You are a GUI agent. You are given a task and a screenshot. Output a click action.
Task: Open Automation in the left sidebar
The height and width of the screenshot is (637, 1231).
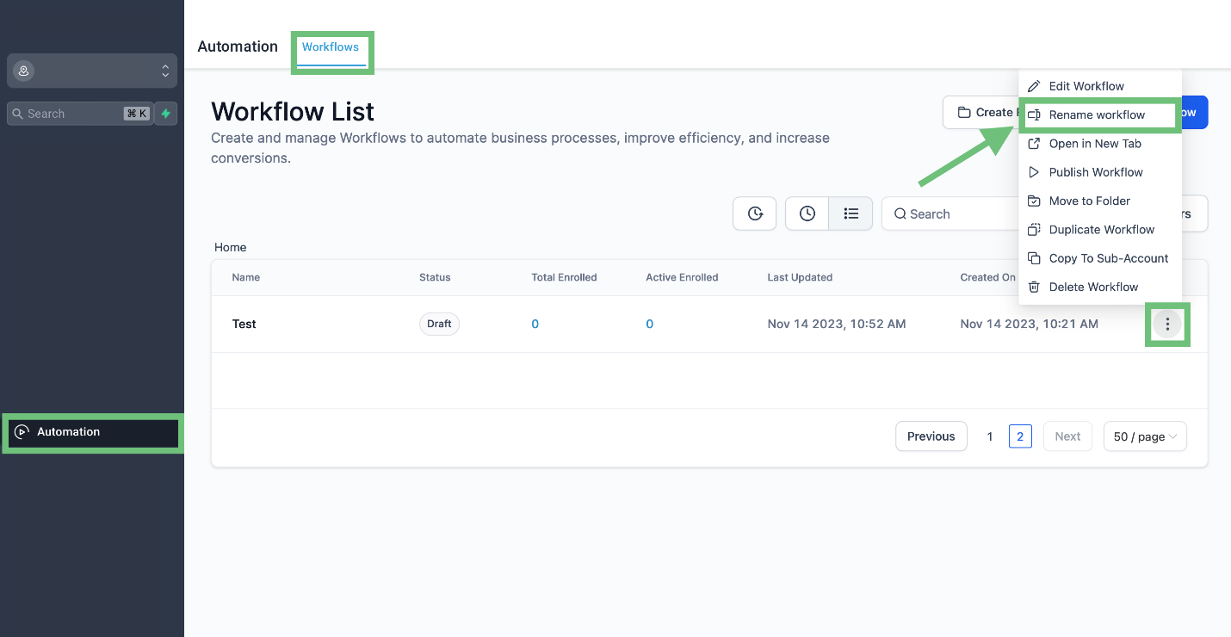(x=93, y=432)
